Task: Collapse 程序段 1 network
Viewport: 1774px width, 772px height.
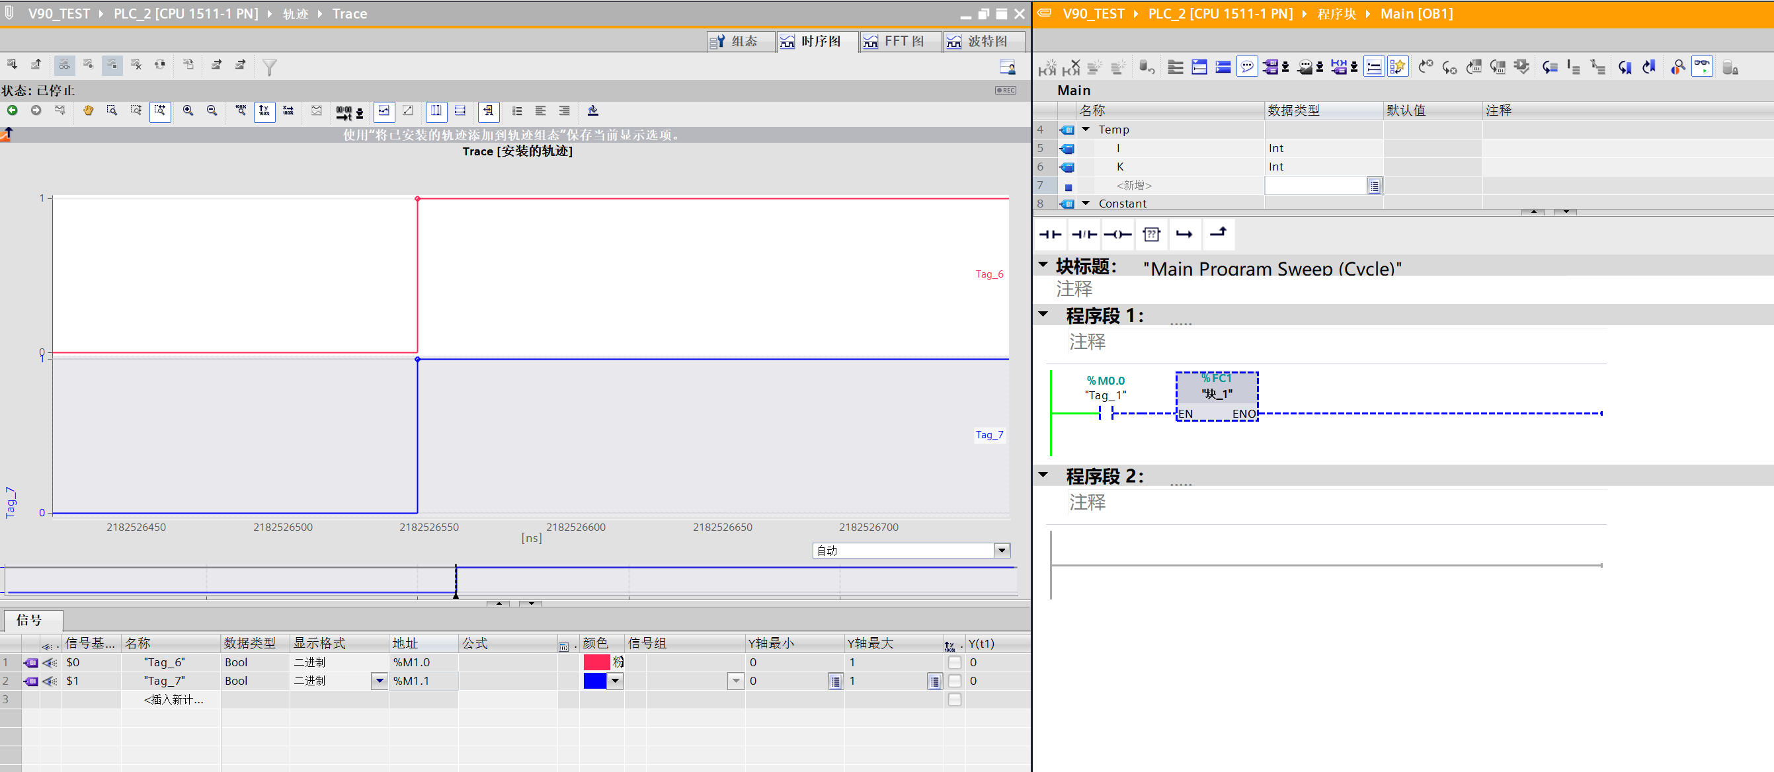Action: pos(1043,315)
